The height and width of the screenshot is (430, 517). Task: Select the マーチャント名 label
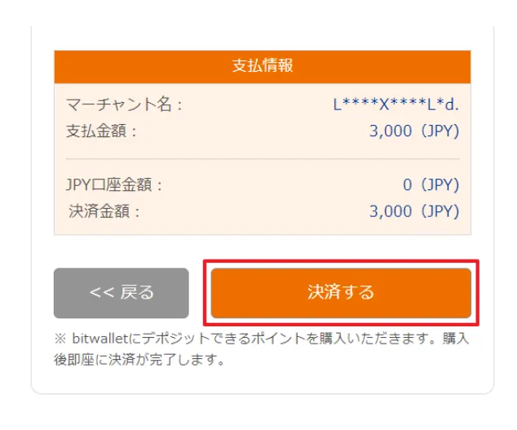[x=124, y=104]
